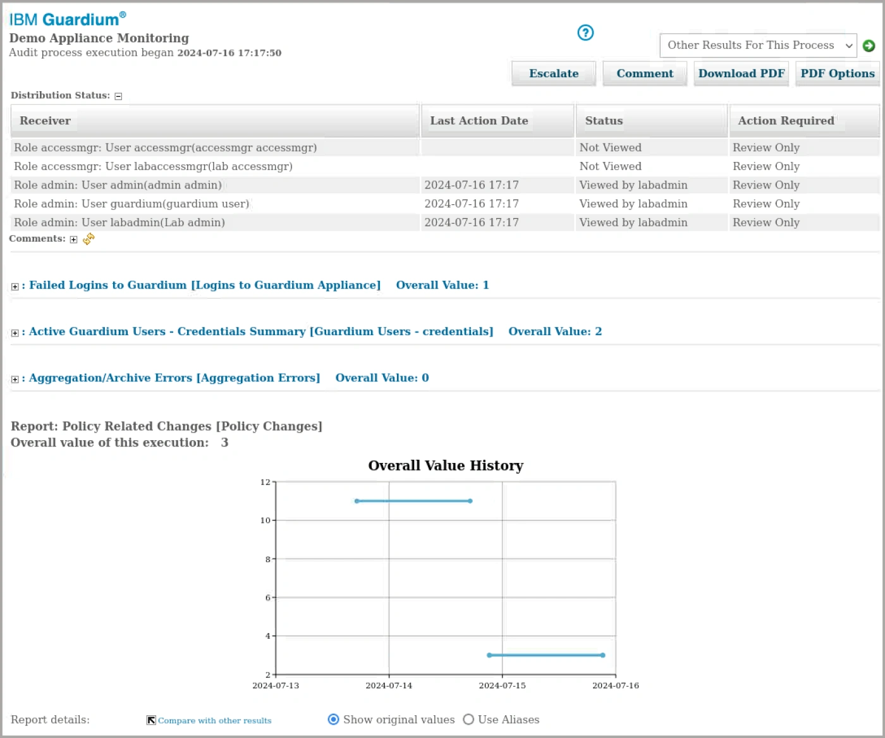Click the Escalate button

coord(554,73)
